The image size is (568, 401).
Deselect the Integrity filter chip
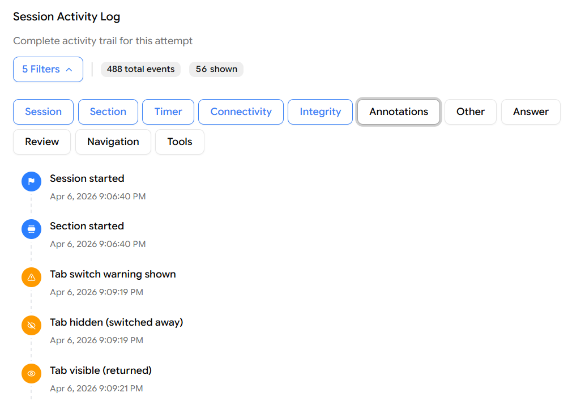point(320,112)
